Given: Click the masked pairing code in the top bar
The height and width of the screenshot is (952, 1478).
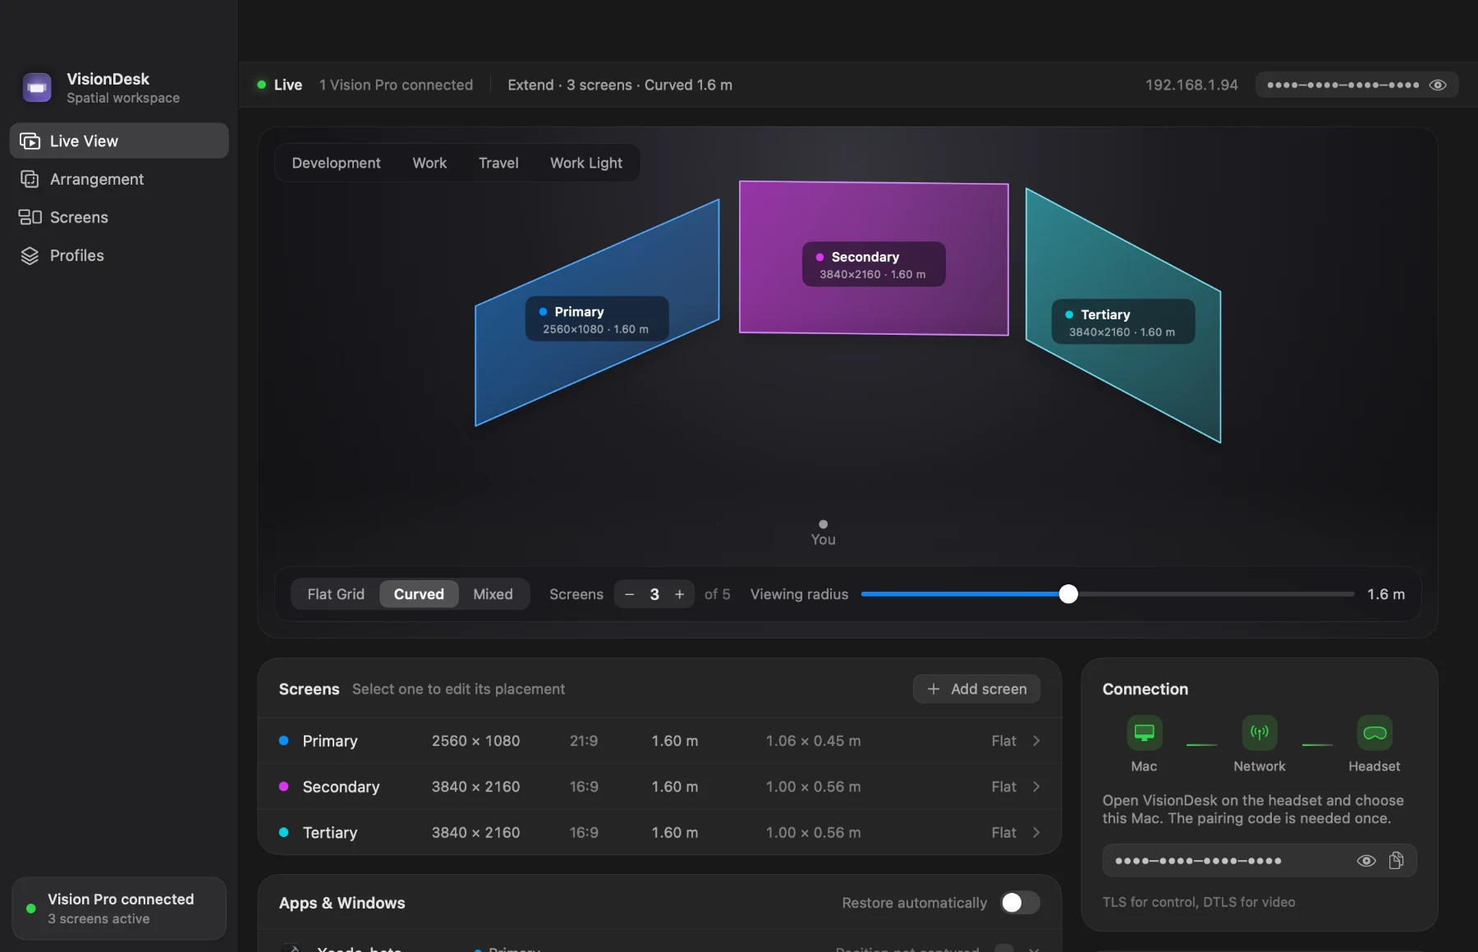Looking at the screenshot, I should tap(1343, 85).
